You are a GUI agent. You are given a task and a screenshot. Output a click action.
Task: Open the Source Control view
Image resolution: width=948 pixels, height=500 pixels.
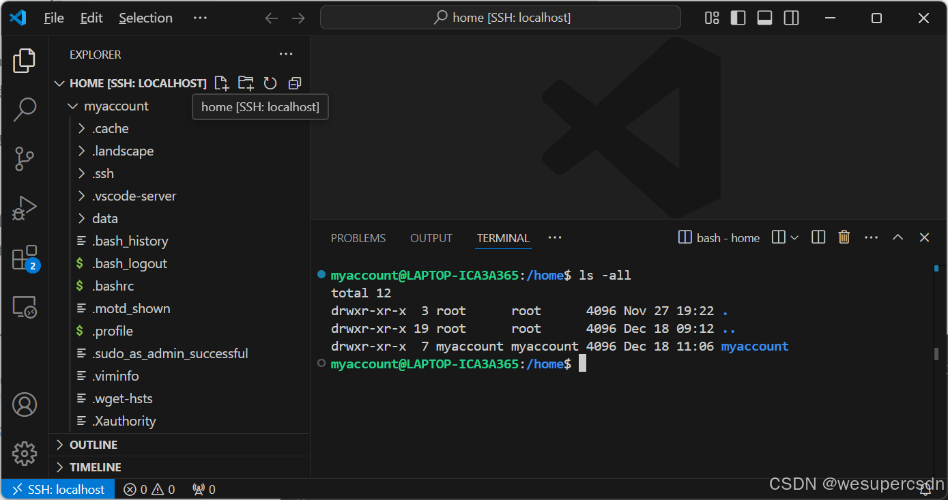coord(25,158)
